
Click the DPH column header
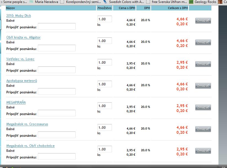143,8
